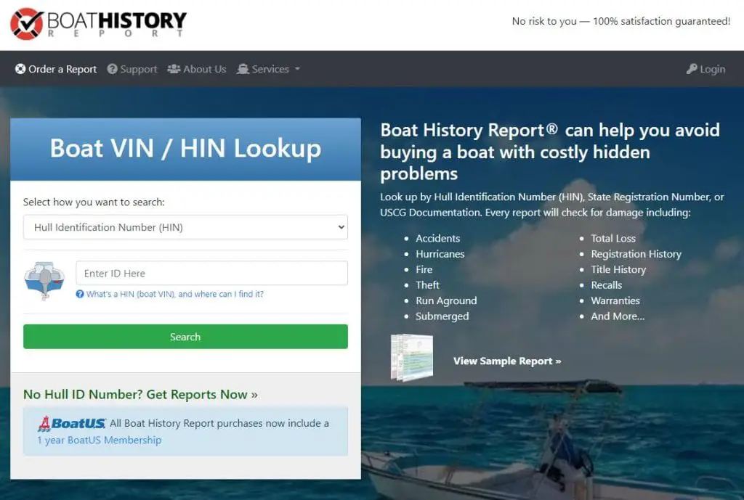The width and height of the screenshot is (744, 500).
Task: Click the 'Submerged' list item
Action: 442,316
